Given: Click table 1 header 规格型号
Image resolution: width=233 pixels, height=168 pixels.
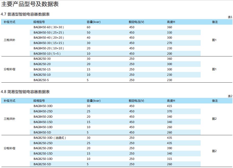Looking at the screenshot, I should (x=39, y=22).
